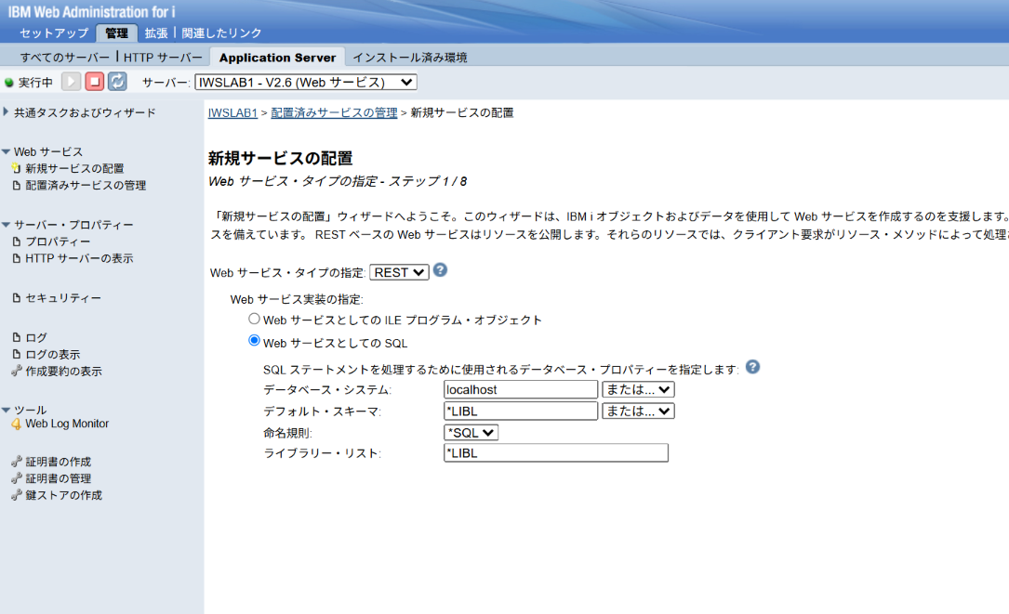Click the page icon beside プロパティー
The width and height of the screenshot is (1009, 614).
[17, 242]
